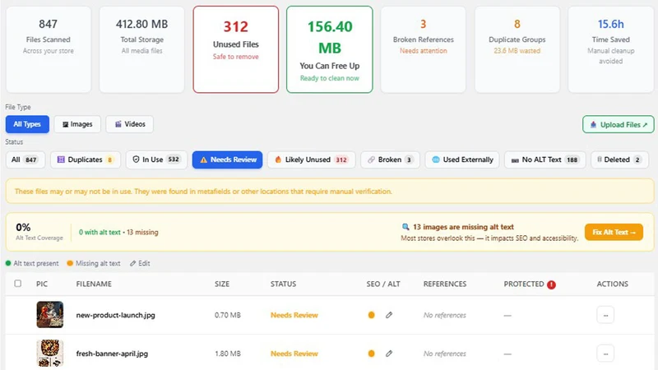
Task: Open the 156.40 MB You Can Free Up card
Action: (330, 49)
